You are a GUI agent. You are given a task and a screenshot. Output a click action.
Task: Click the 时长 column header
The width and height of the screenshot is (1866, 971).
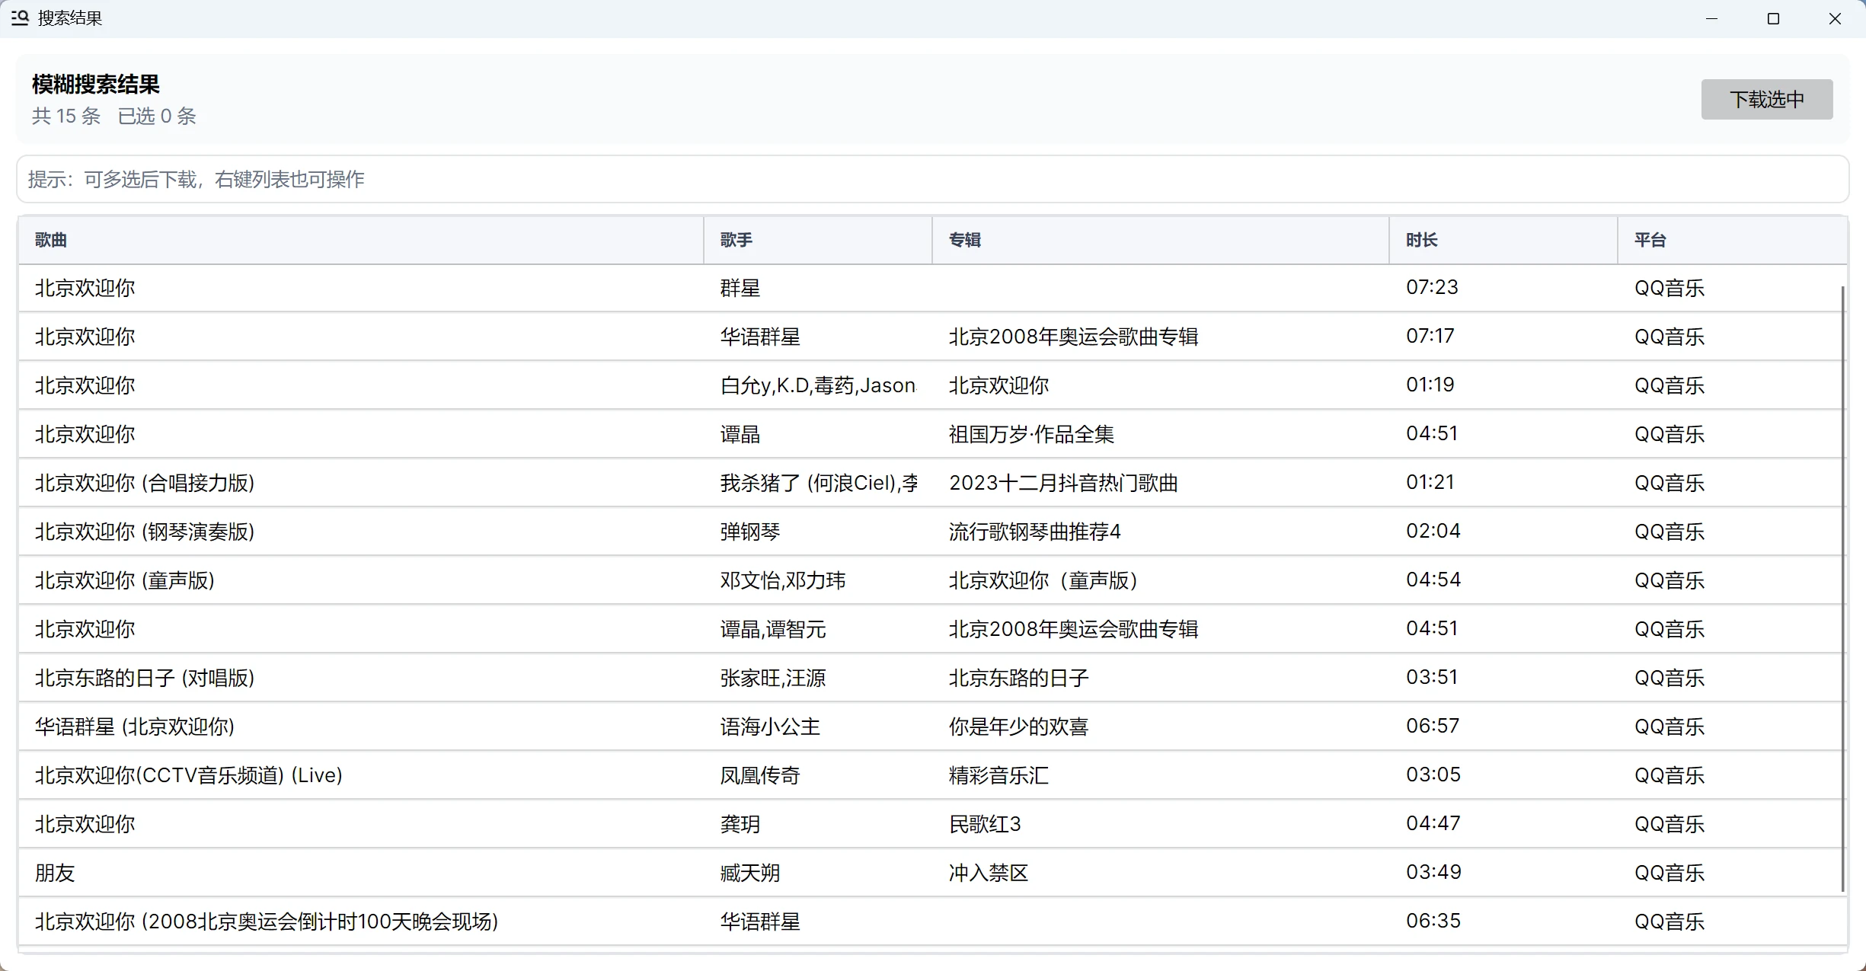point(1503,240)
